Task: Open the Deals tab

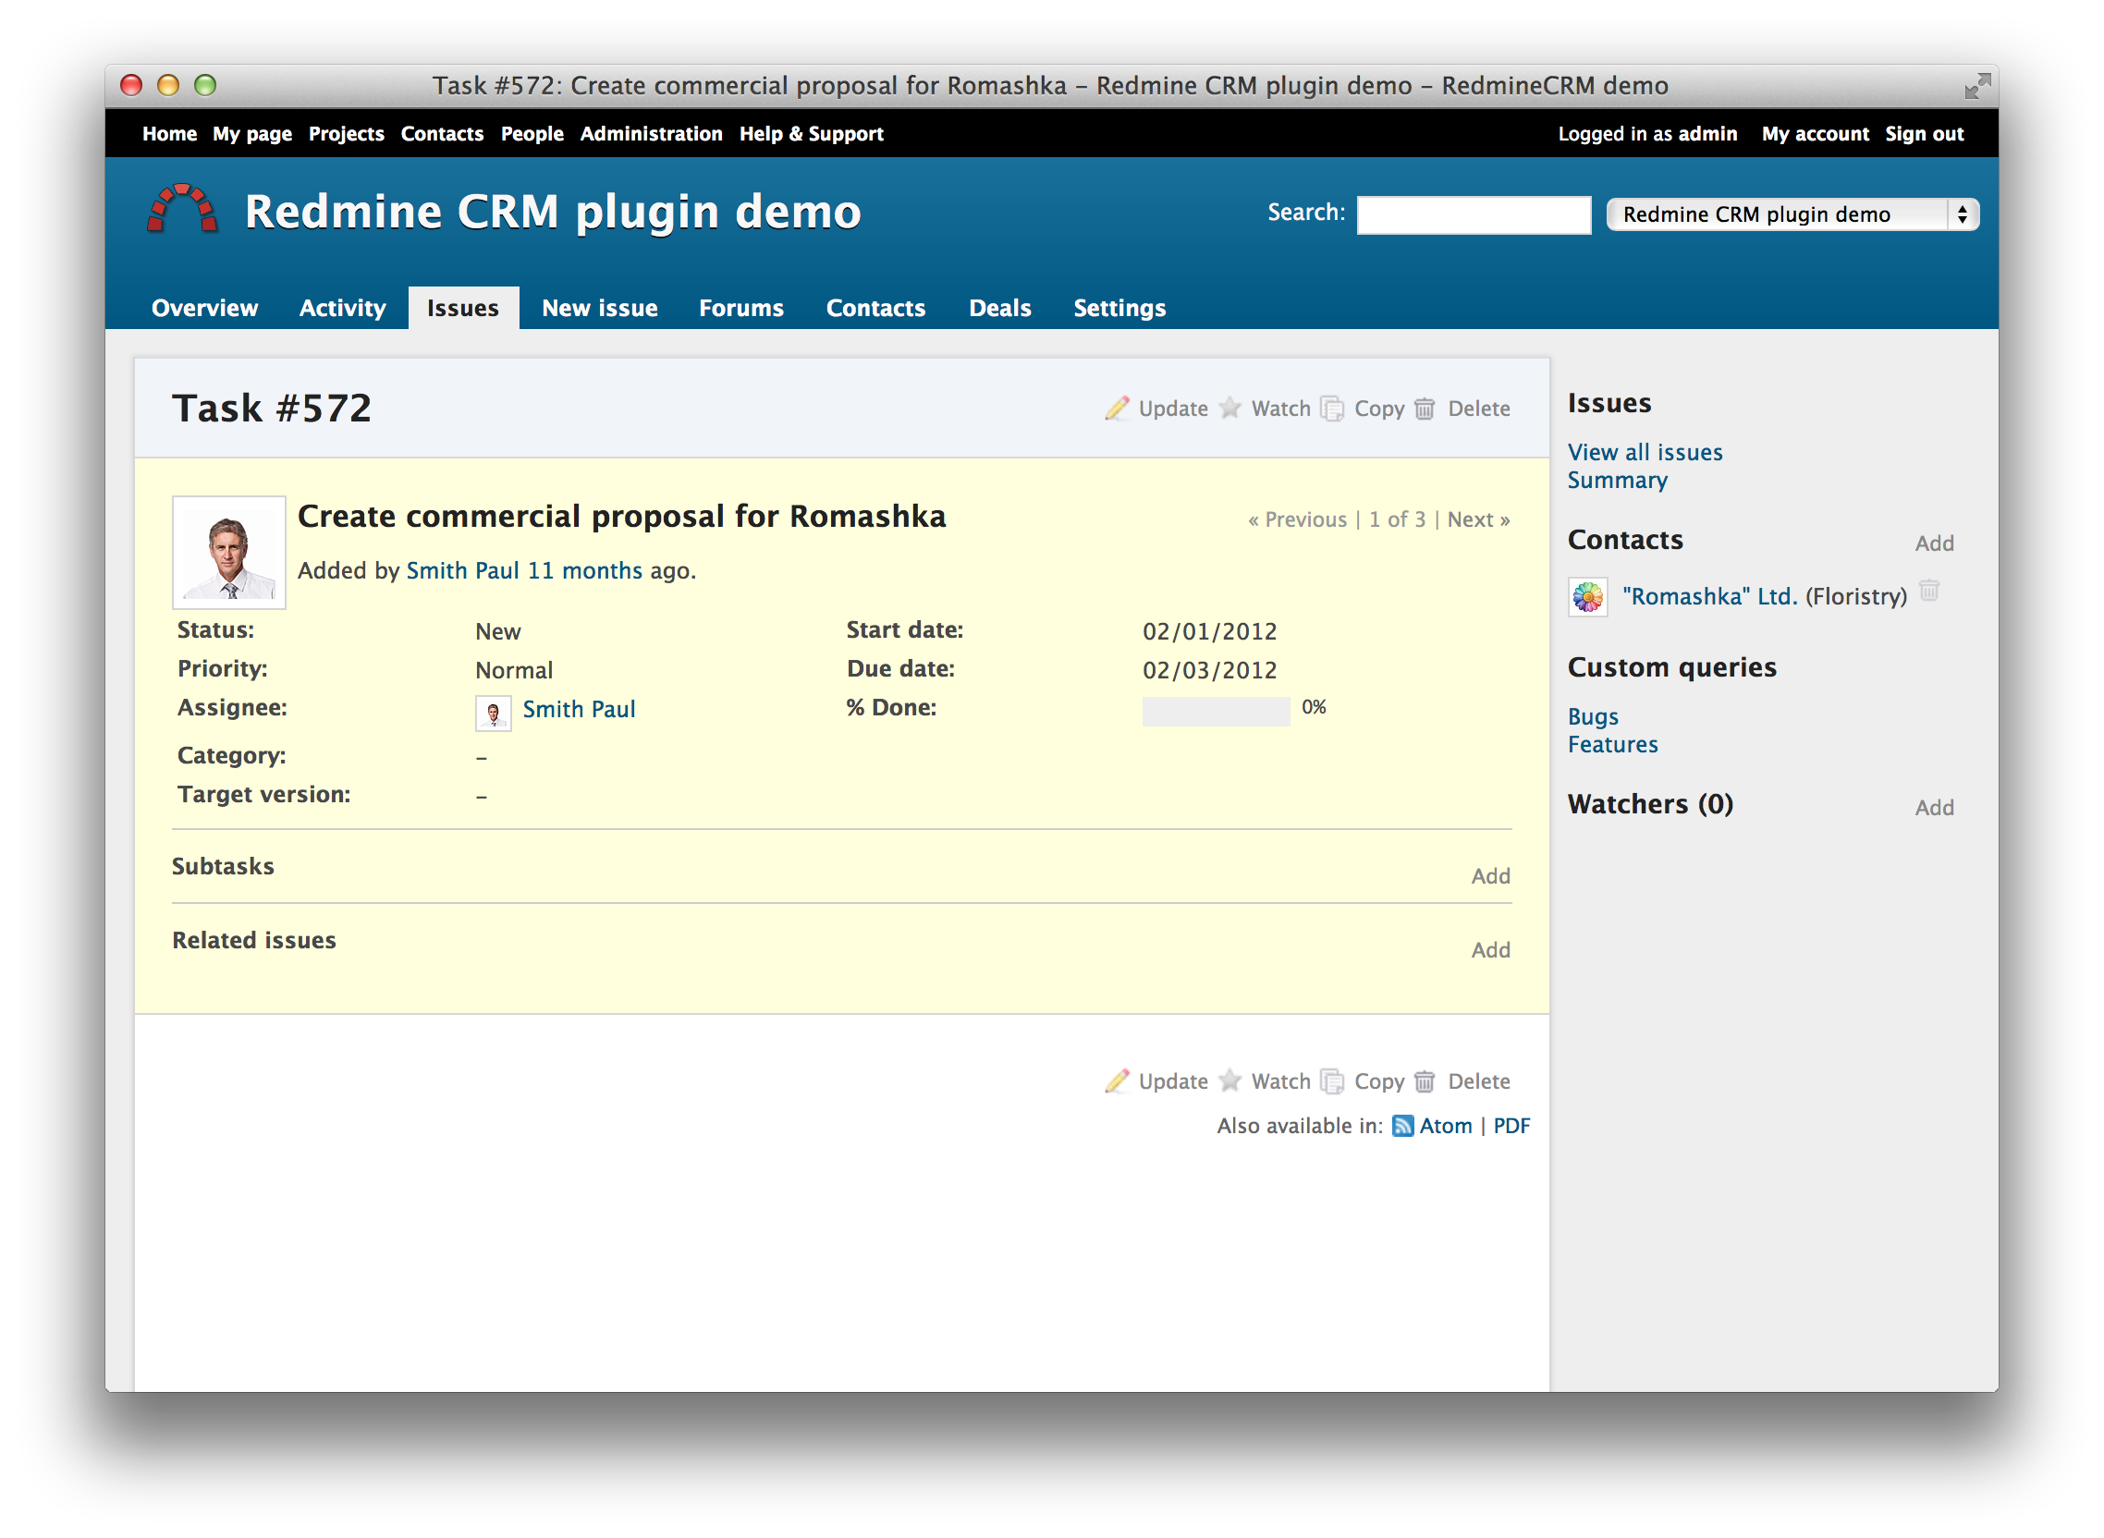Action: click(999, 308)
